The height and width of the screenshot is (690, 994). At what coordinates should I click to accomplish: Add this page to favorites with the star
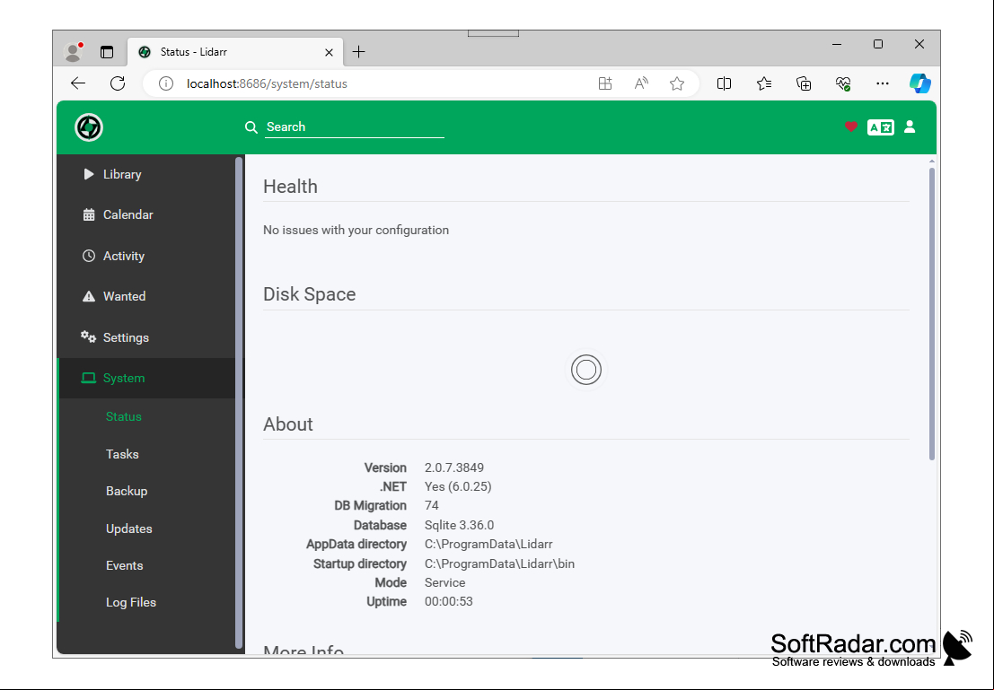tap(677, 83)
